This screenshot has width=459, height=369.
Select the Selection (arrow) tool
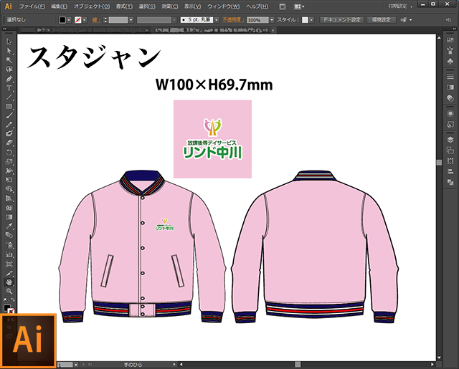coord(9,42)
